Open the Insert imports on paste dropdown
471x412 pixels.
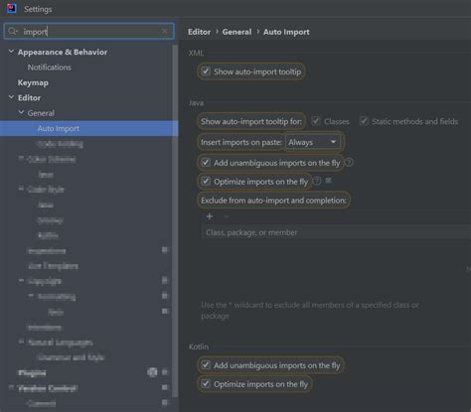point(313,142)
